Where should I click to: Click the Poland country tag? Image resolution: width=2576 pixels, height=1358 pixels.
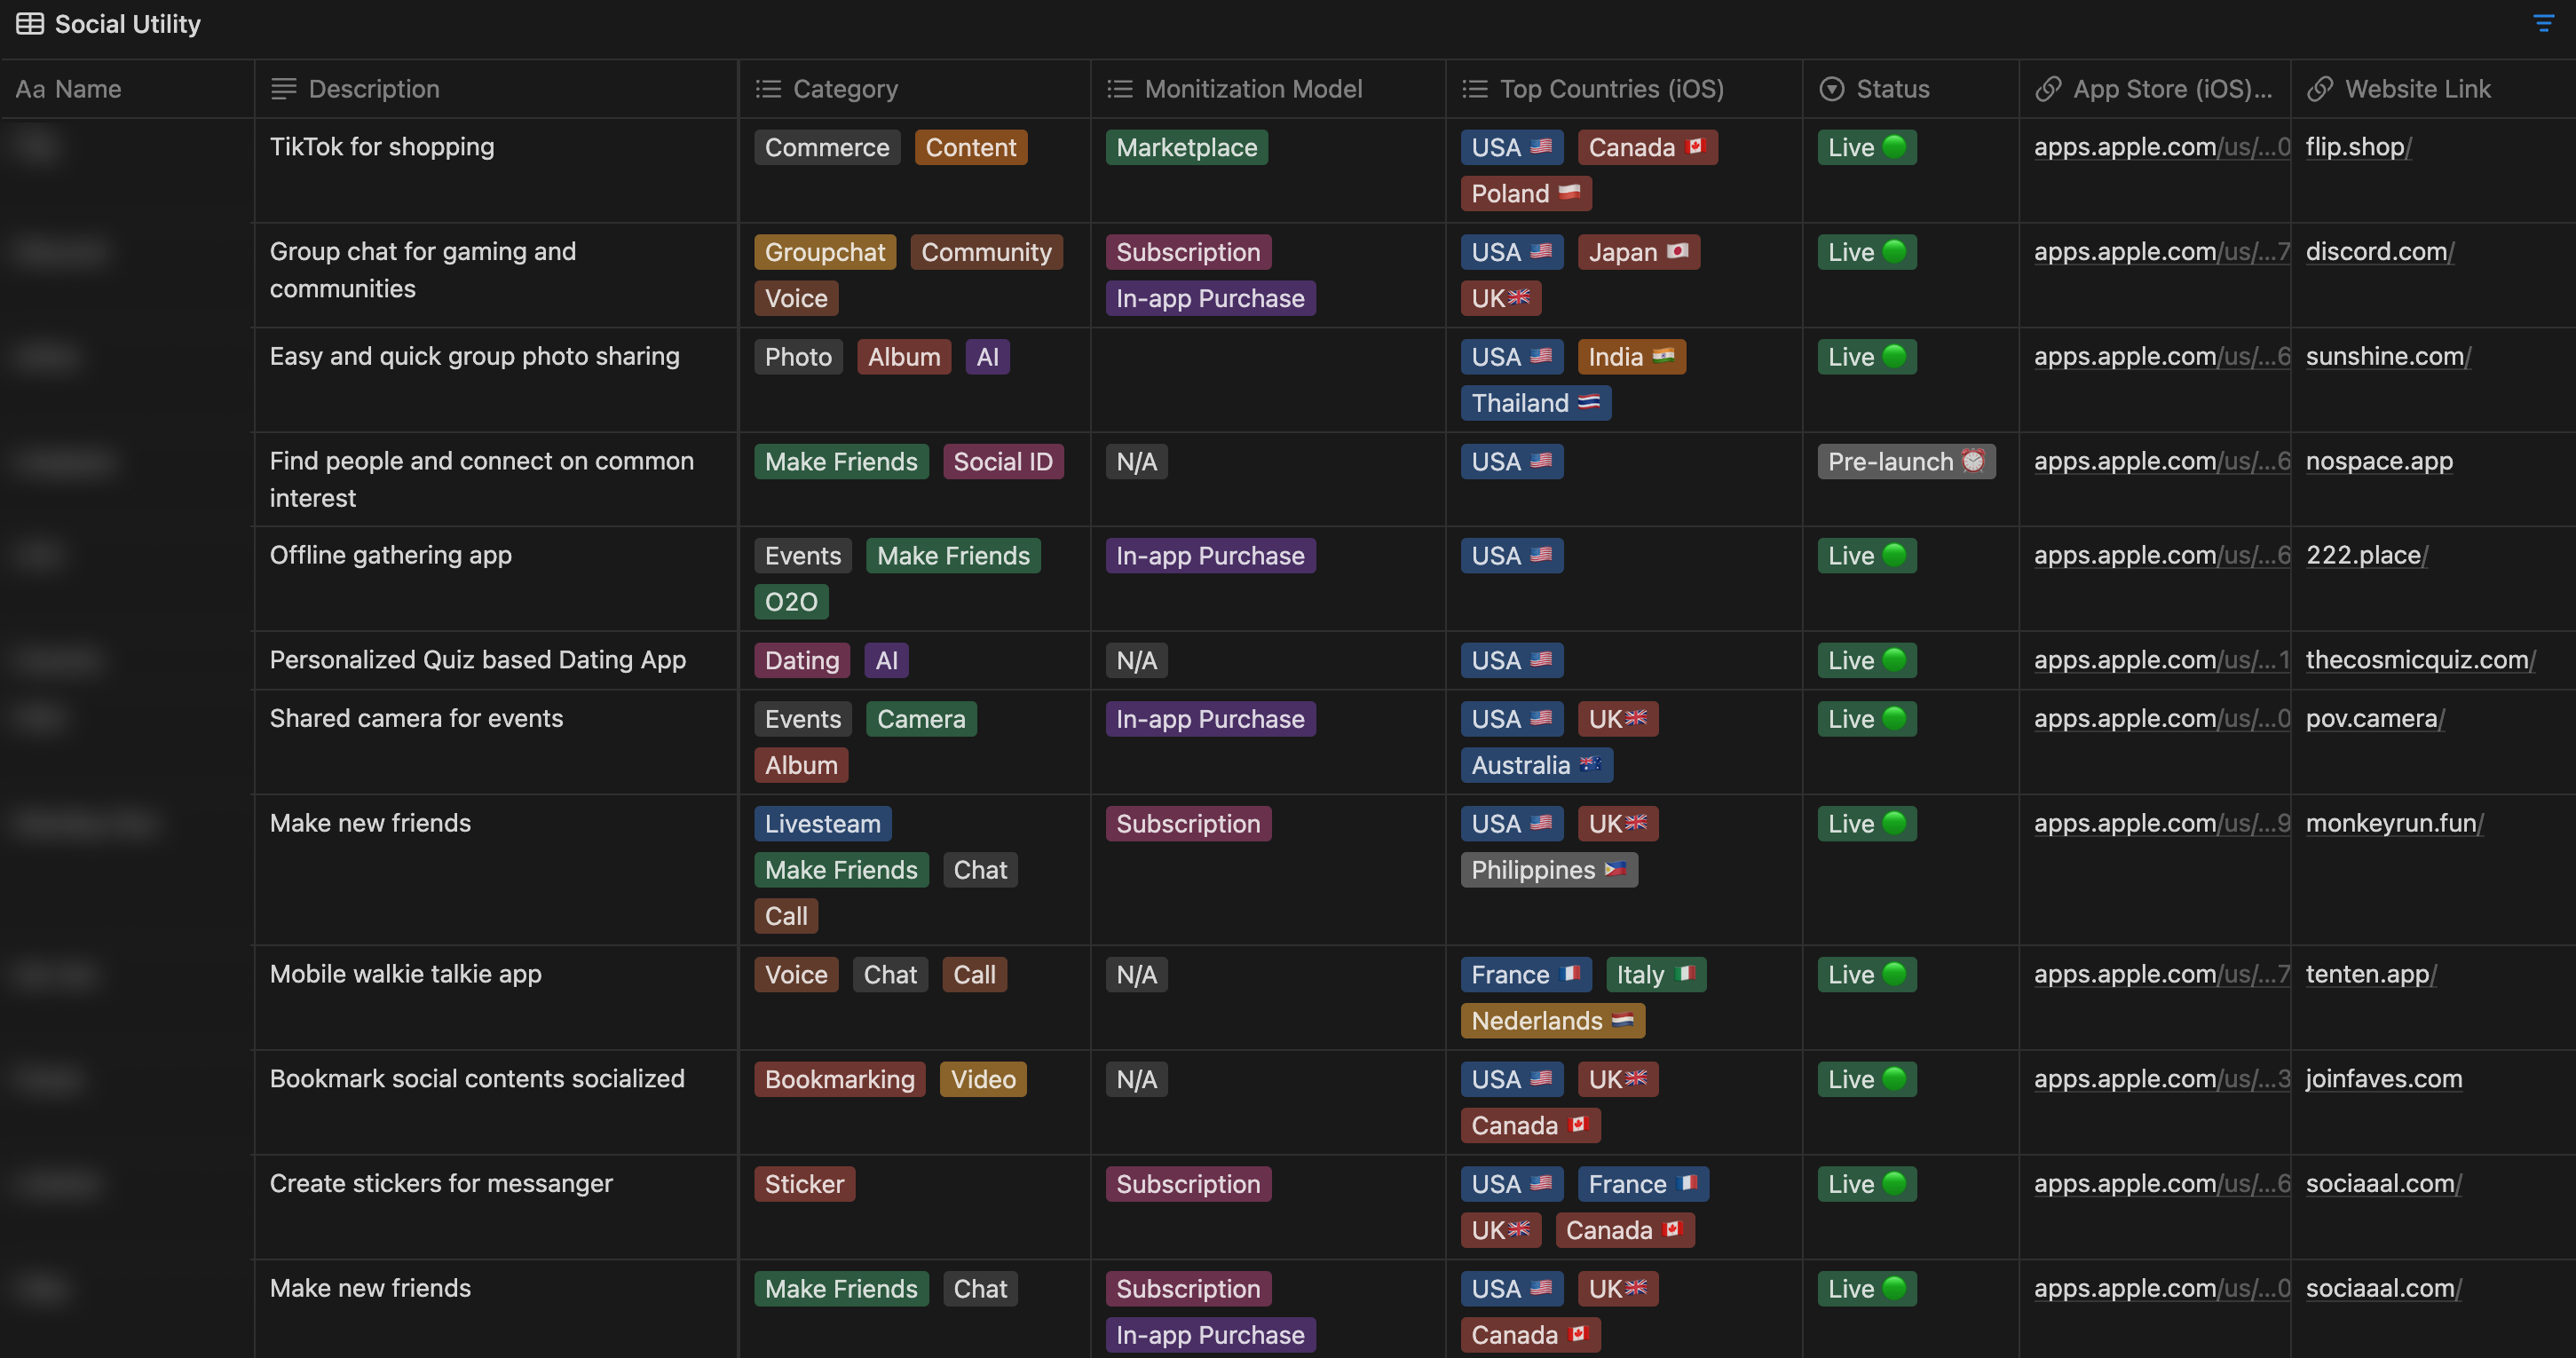1525,193
